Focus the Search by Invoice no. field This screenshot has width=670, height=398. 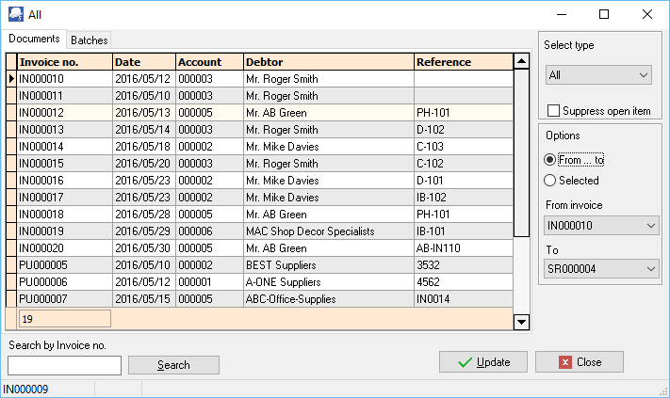click(65, 365)
